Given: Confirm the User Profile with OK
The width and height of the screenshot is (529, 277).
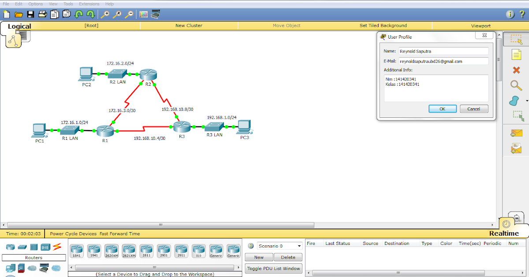Looking at the screenshot, I should pyautogui.click(x=442, y=109).
